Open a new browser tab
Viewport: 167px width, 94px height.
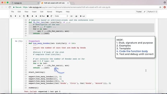point(73,3)
